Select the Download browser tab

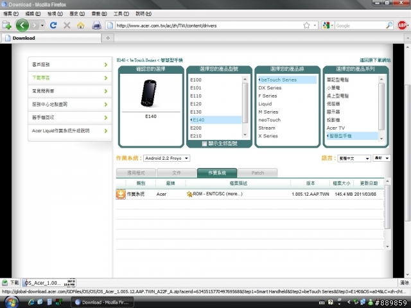pyautogui.click(x=51, y=38)
